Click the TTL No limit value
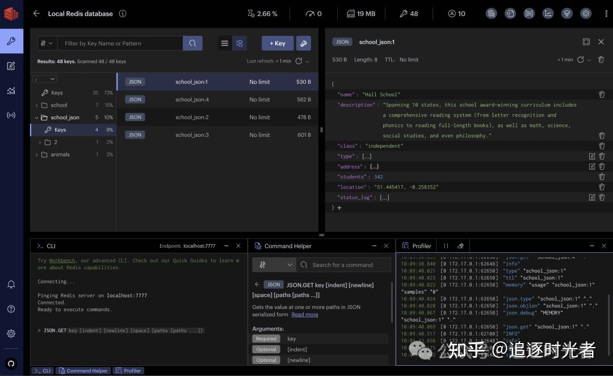 [x=409, y=60]
